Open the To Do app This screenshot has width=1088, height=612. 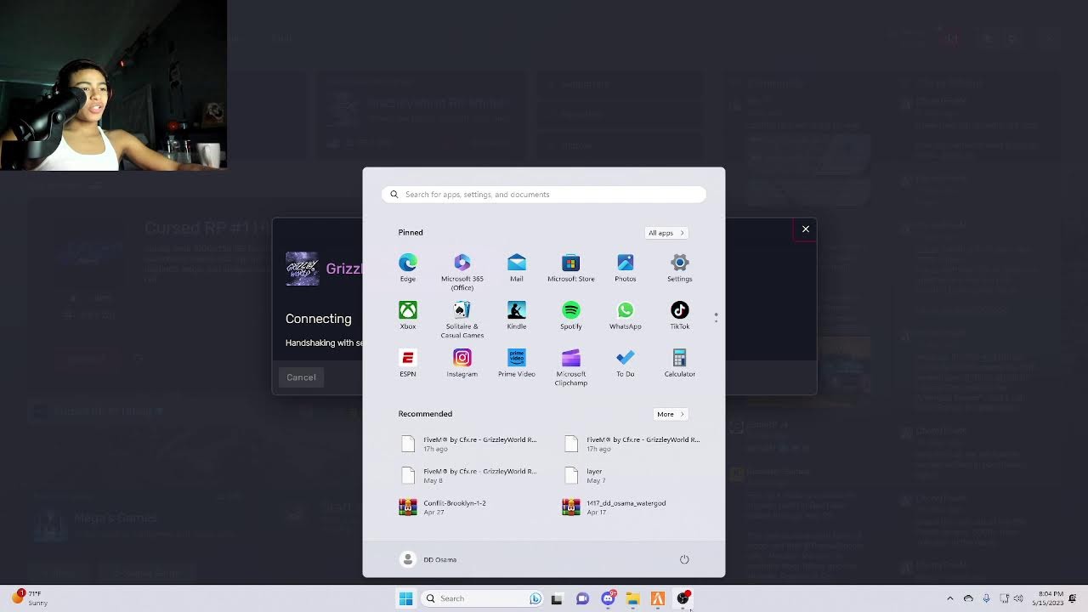[626, 363]
